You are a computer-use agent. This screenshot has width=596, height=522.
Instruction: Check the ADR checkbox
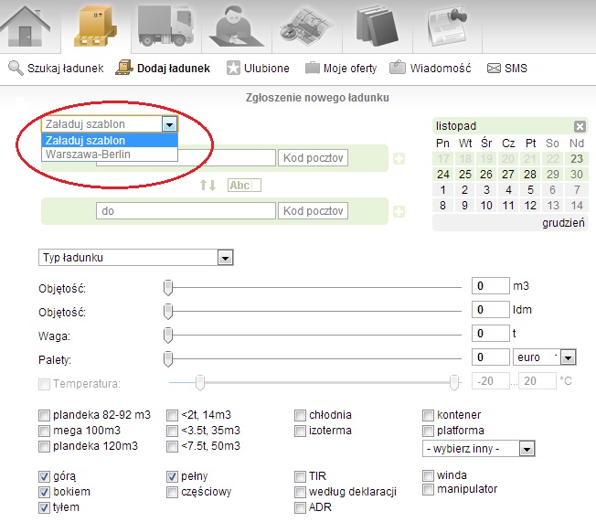point(300,507)
